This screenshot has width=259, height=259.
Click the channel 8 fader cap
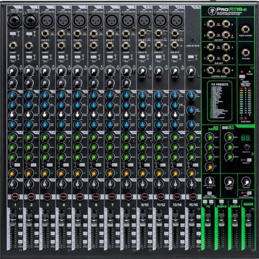126,220
